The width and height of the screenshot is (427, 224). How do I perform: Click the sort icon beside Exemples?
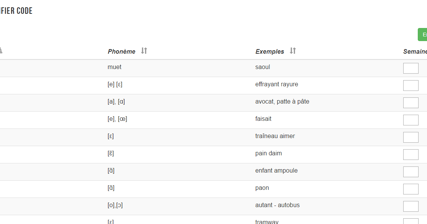(x=293, y=51)
